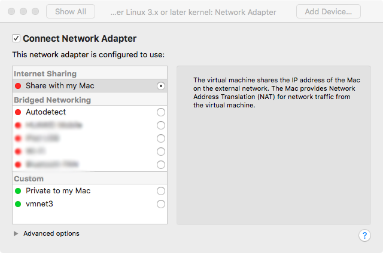383x253 pixels.
Task: Click red dot beside Share with my Mac
Action: [x=19, y=86]
